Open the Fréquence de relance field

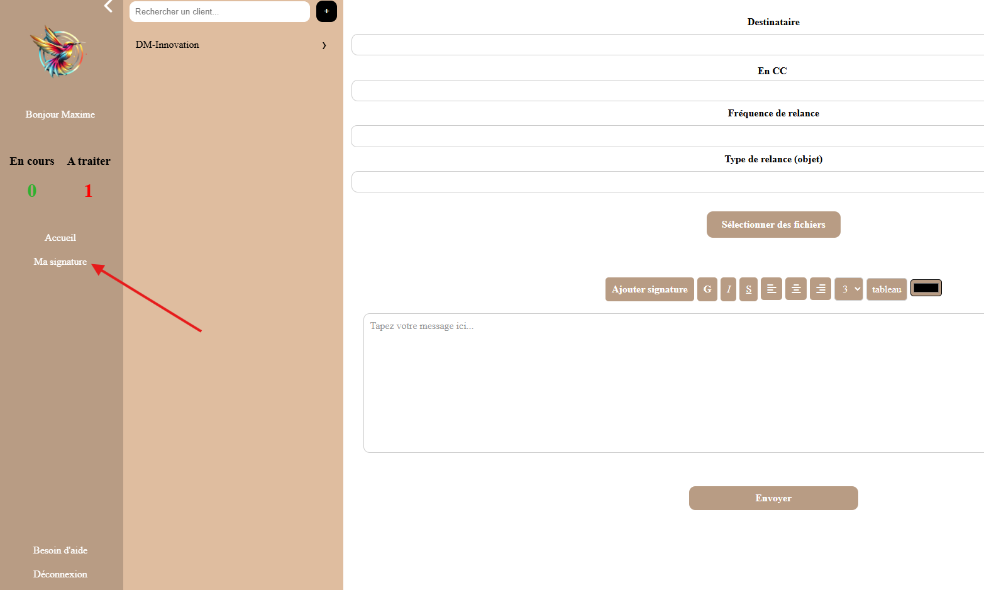click(668, 136)
